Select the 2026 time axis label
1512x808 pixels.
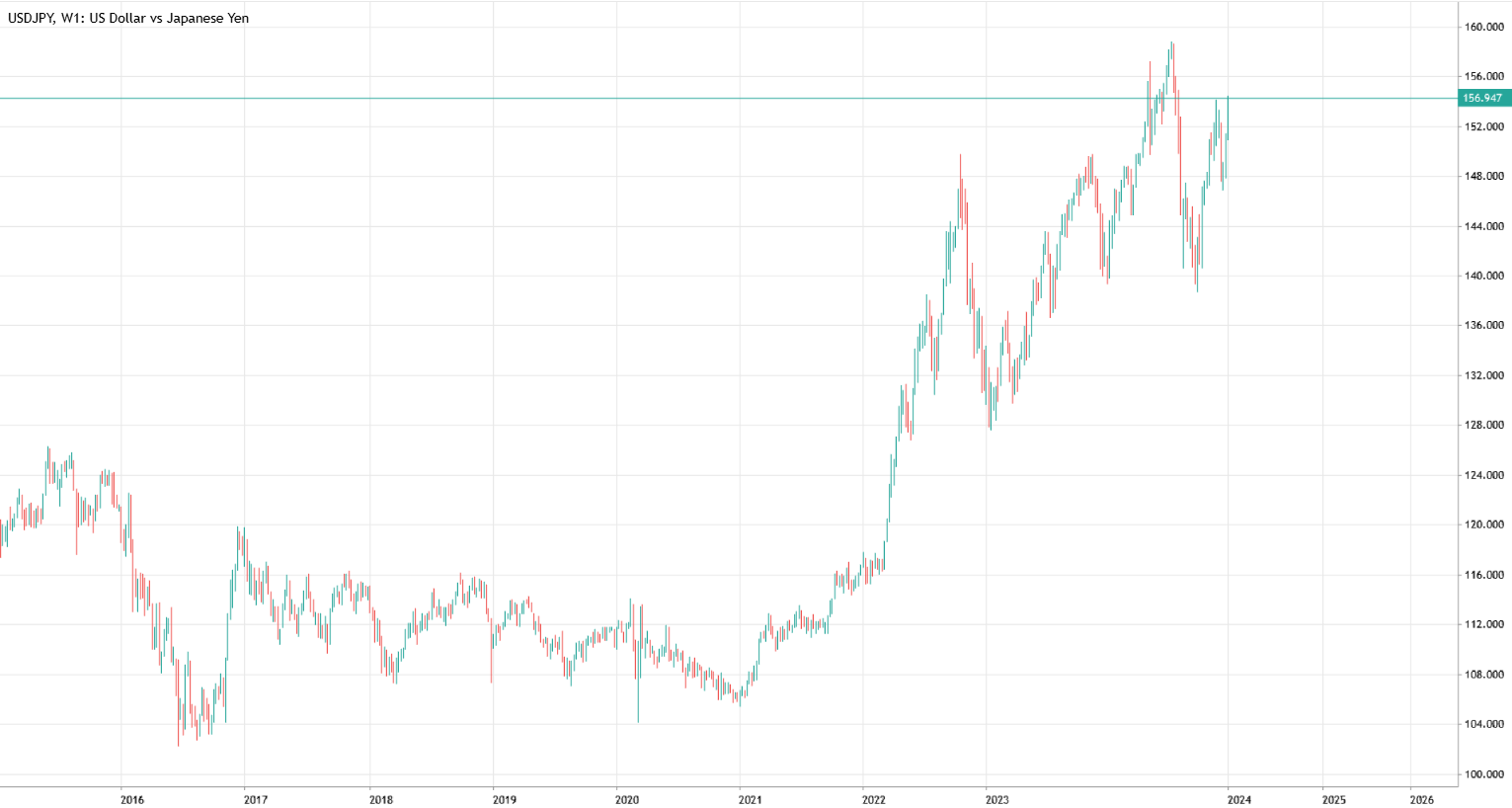coord(1421,799)
